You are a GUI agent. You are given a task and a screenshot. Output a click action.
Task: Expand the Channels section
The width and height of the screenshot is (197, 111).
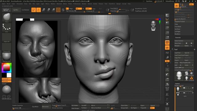tap(178, 38)
